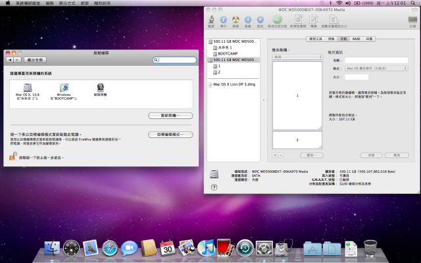Click the Resize Image toolbar icon
The image size is (421, 263).
(x=334, y=20)
